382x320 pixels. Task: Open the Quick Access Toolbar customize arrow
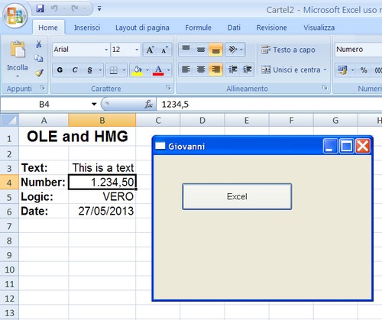[99, 9]
